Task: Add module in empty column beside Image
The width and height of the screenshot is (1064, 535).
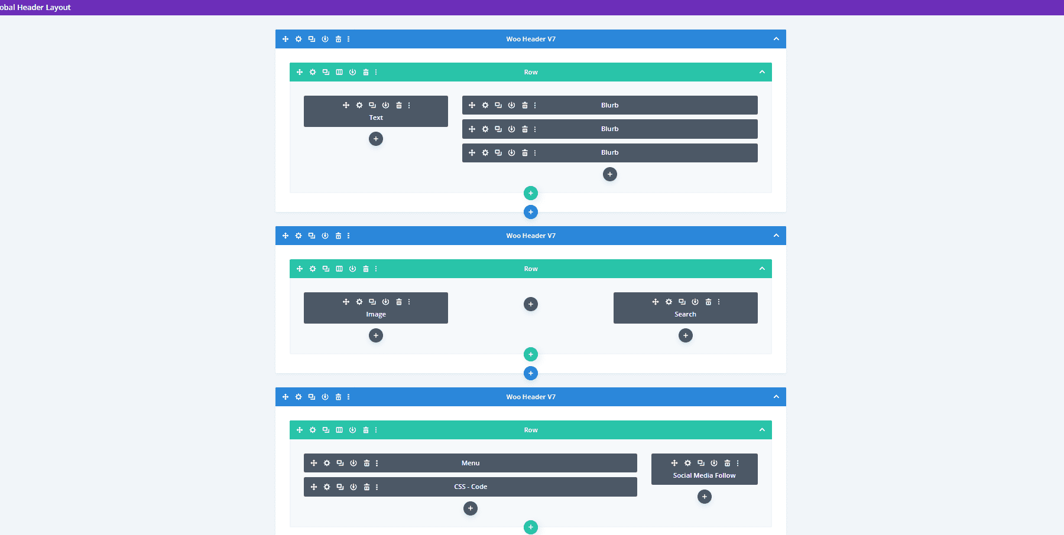Action: (x=531, y=304)
